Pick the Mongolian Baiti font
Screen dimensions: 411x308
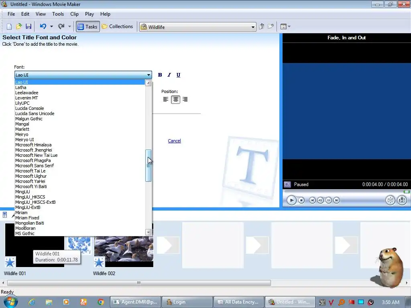pos(80,223)
